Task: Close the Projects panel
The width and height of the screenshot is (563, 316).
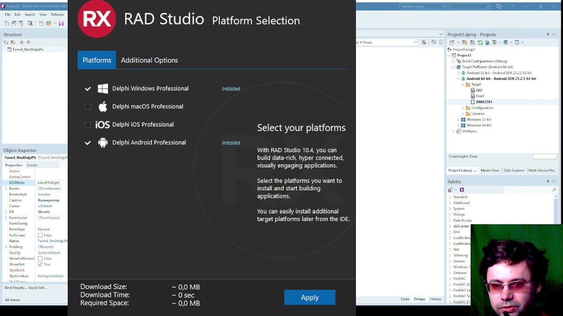Action: pyautogui.click(x=554, y=34)
